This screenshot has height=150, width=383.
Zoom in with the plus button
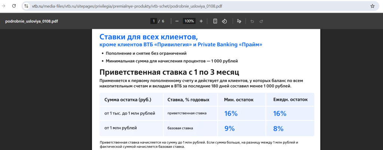[201, 21]
